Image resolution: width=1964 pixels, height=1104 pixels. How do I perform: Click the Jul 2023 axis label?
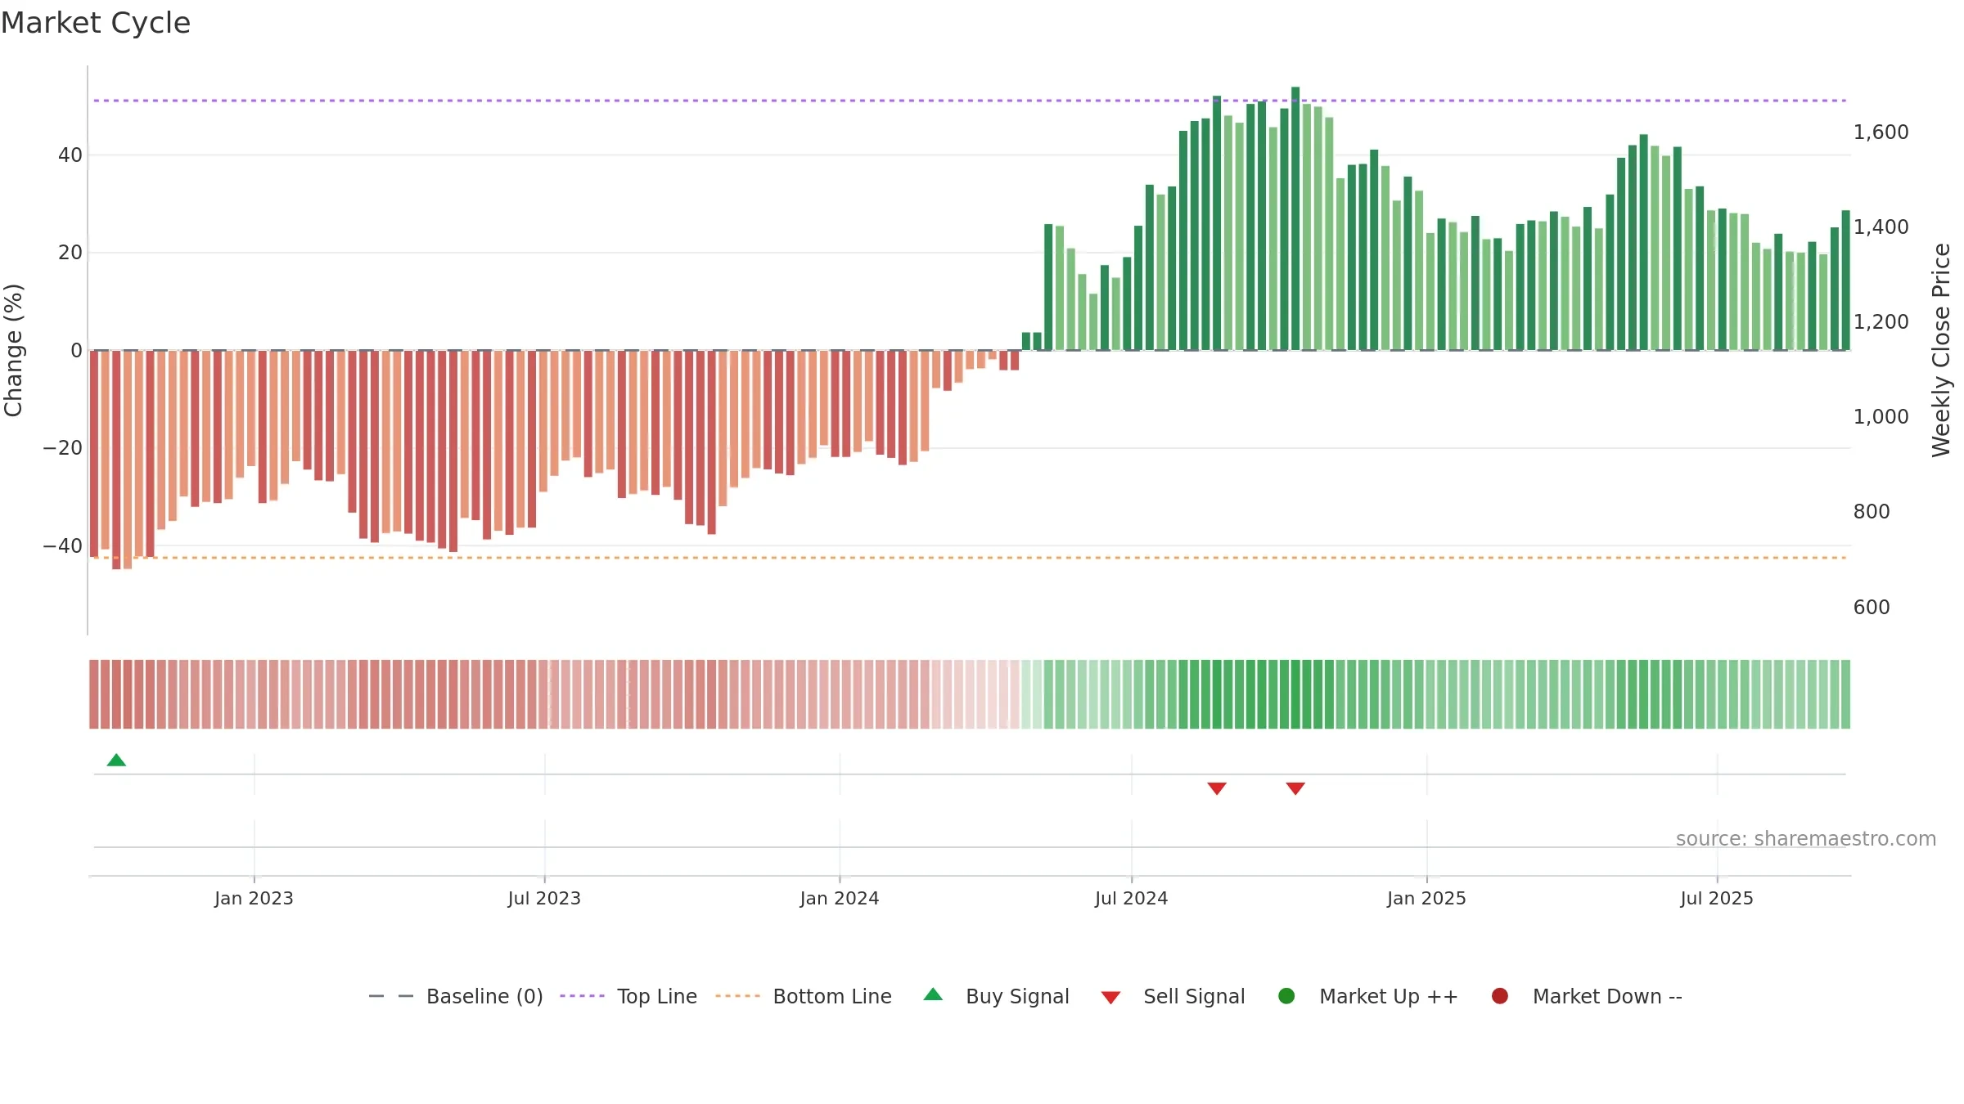click(544, 899)
